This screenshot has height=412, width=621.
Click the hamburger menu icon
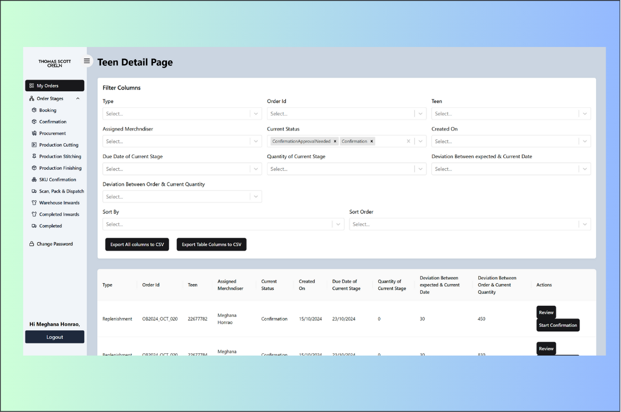click(87, 61)
